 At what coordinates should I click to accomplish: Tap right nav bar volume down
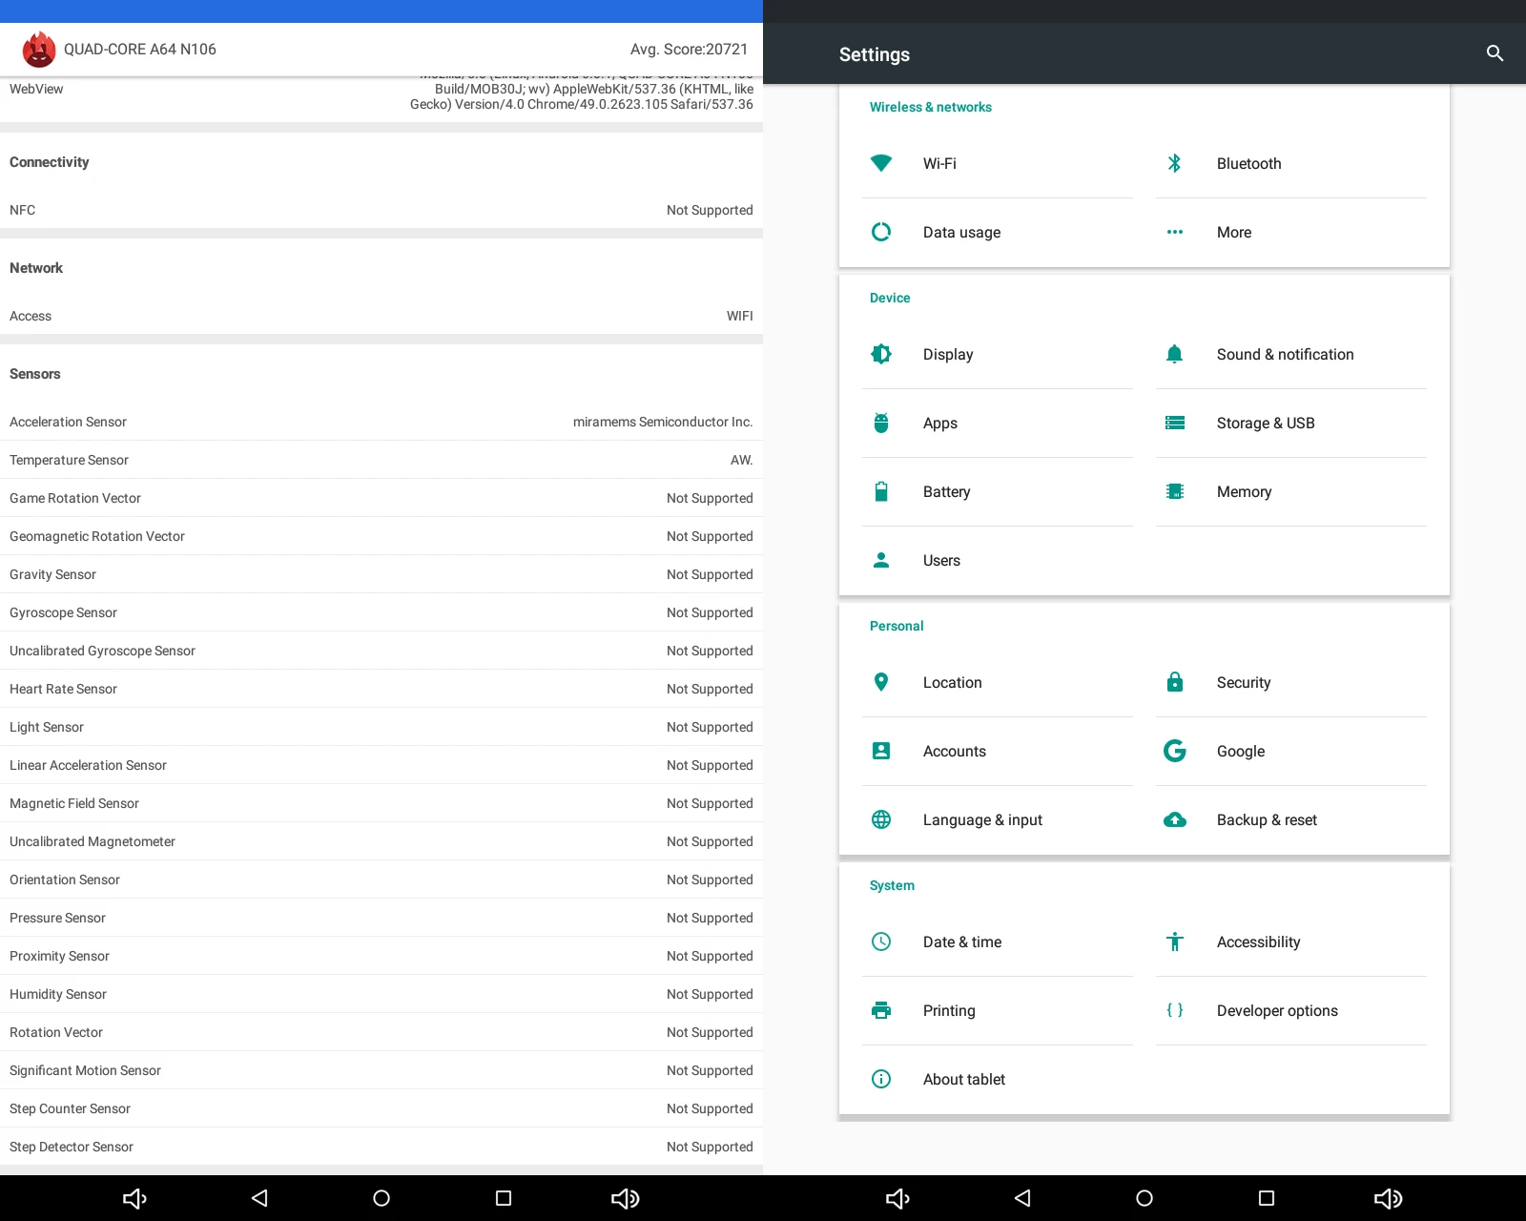coord(898,1198)
